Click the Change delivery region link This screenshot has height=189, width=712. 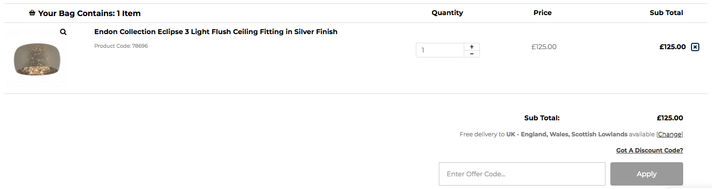[669, 134]
